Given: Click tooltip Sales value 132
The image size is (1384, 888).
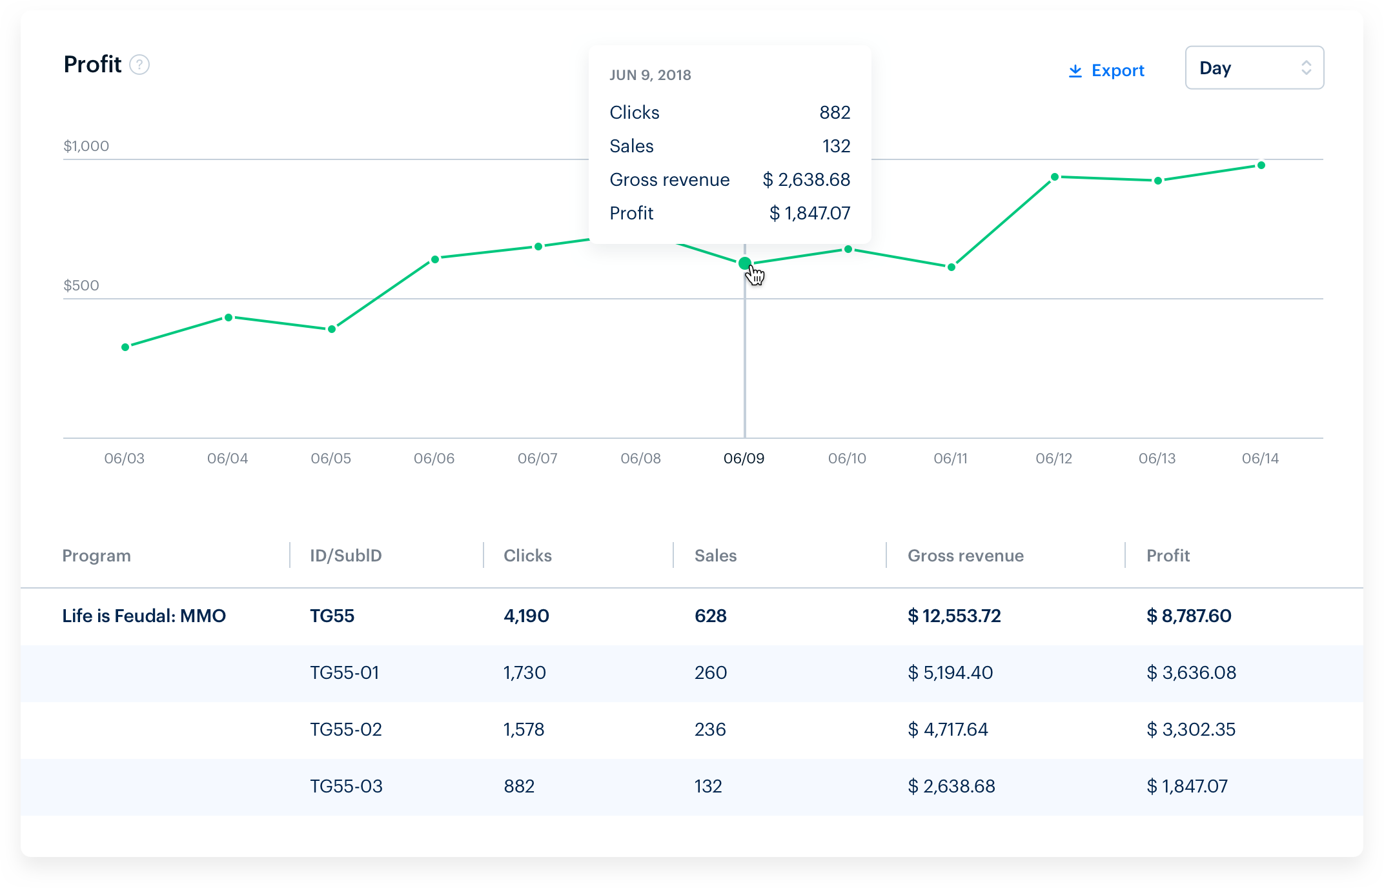Looking at the screenshot, I should pos(837,146).
